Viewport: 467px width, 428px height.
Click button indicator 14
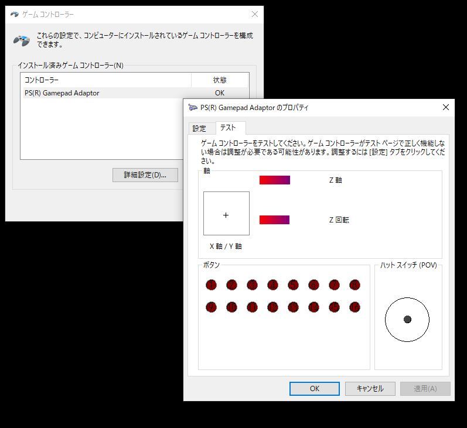313,307
